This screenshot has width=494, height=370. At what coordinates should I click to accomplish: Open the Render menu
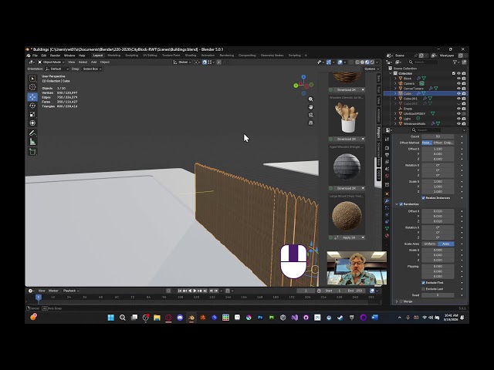tap(55, 55)
